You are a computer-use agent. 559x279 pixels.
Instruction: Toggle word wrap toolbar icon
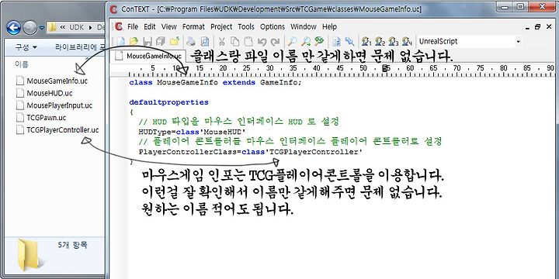[x=336, y=41]
